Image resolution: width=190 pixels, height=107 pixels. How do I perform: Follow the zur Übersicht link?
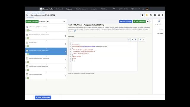click(x=30, y=17)
